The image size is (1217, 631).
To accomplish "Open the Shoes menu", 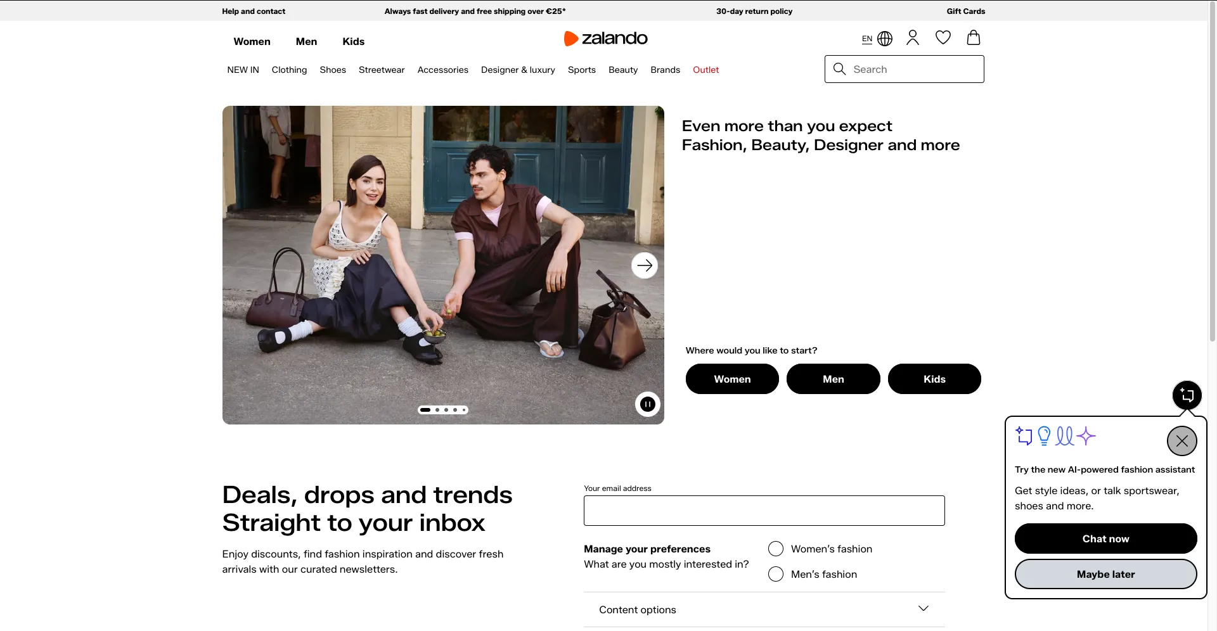I will click(333, 70).
